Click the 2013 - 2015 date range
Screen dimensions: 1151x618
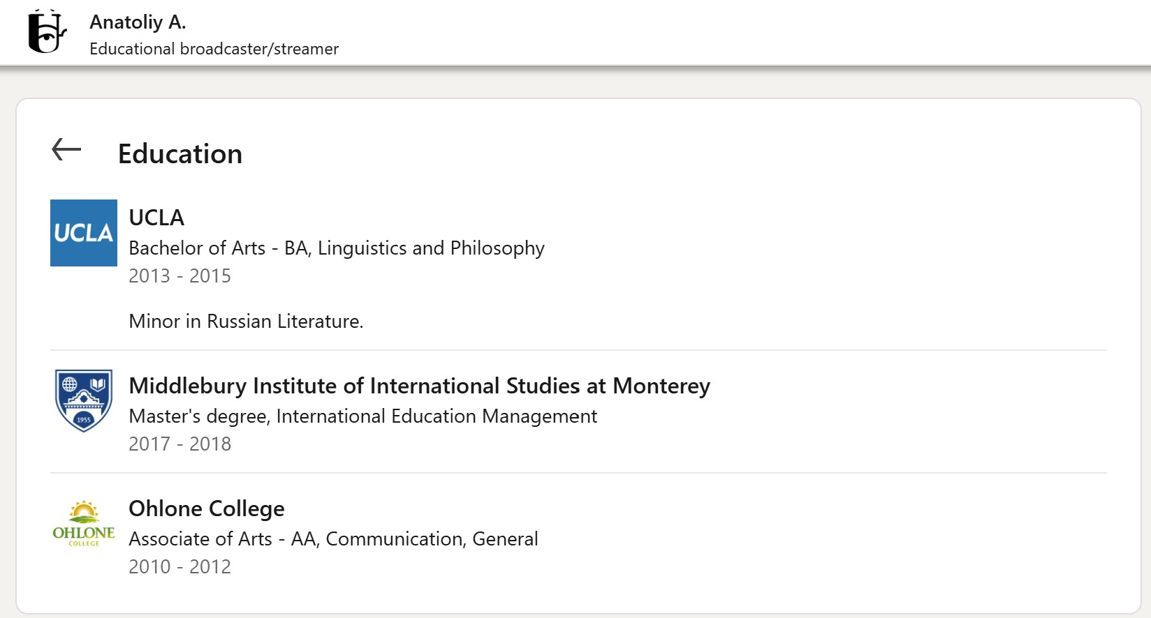point(179,276)
